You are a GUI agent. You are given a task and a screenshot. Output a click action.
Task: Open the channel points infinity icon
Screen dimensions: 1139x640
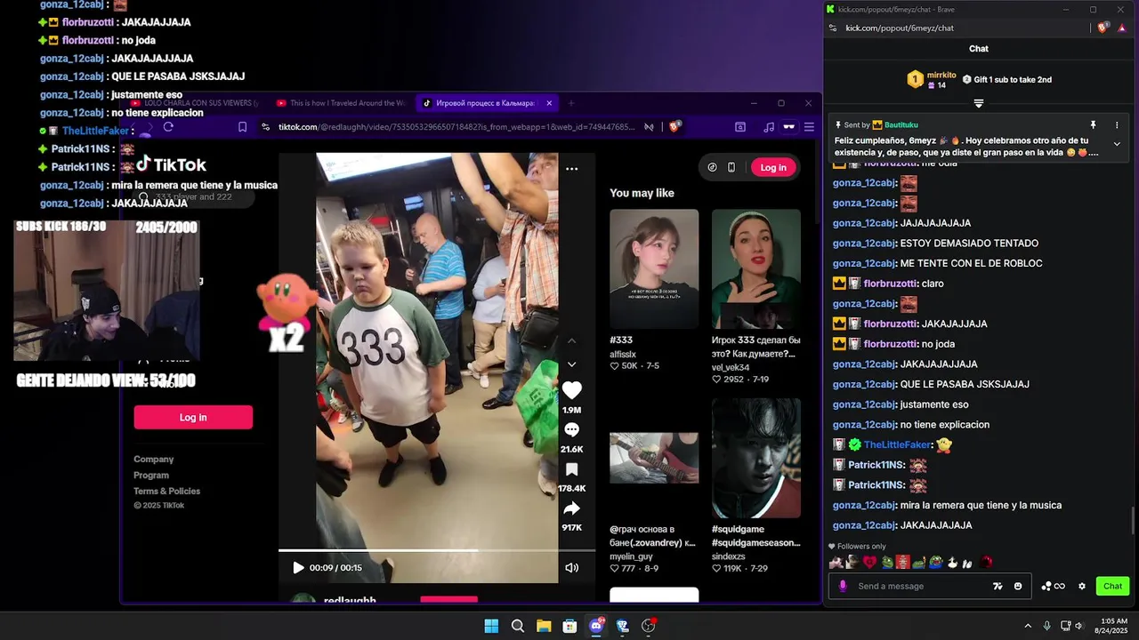tap(1054, 586)
